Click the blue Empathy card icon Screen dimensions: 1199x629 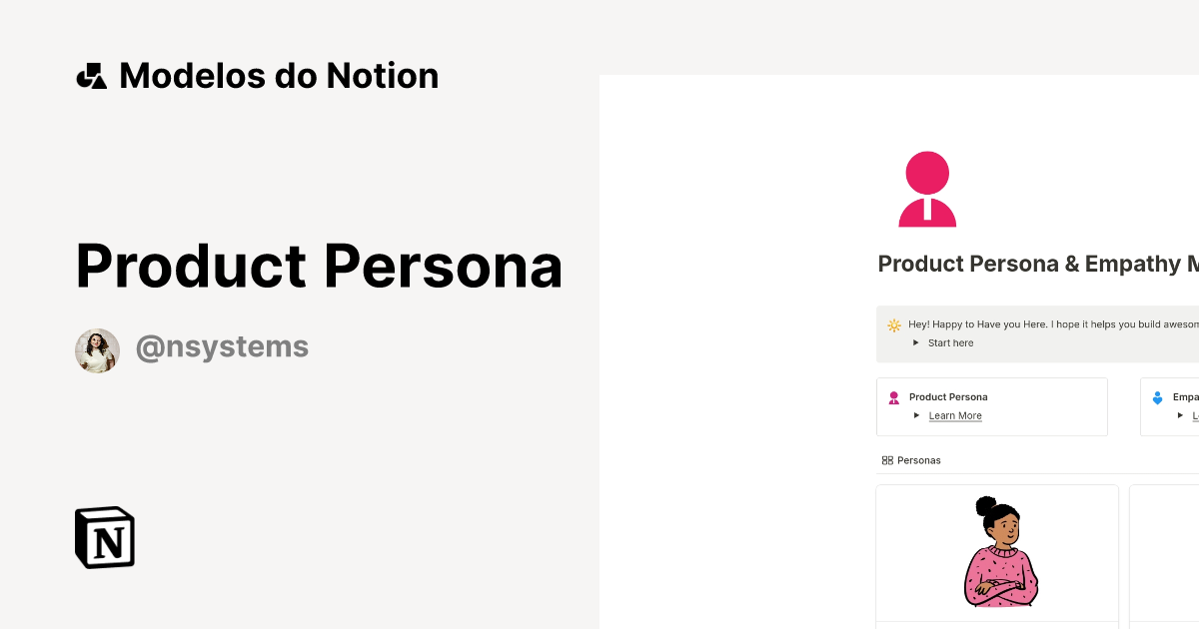point(1157,396)
